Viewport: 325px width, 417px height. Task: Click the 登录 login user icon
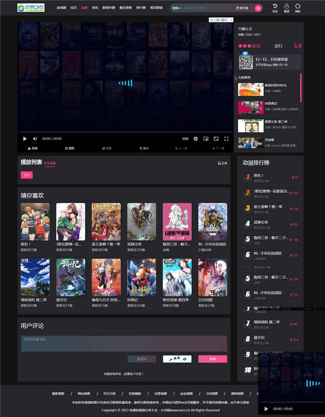tap(286, 8)
